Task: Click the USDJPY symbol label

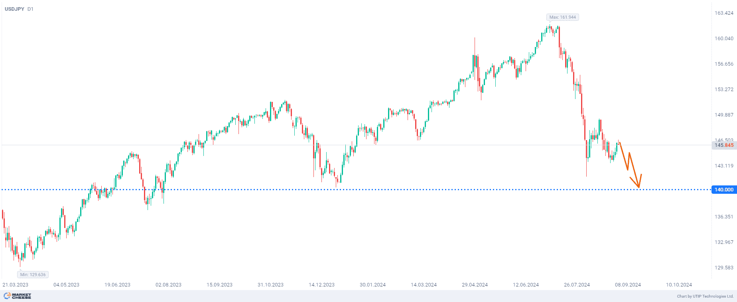Action: pos(14,9)
